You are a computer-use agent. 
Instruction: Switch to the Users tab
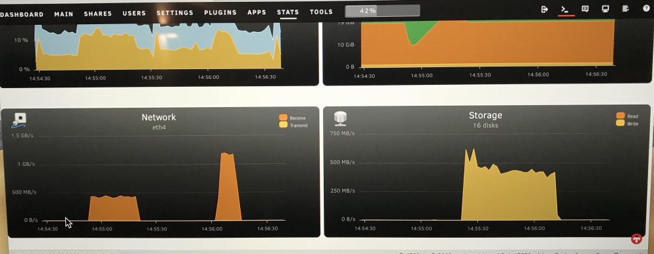coord(134,13)
